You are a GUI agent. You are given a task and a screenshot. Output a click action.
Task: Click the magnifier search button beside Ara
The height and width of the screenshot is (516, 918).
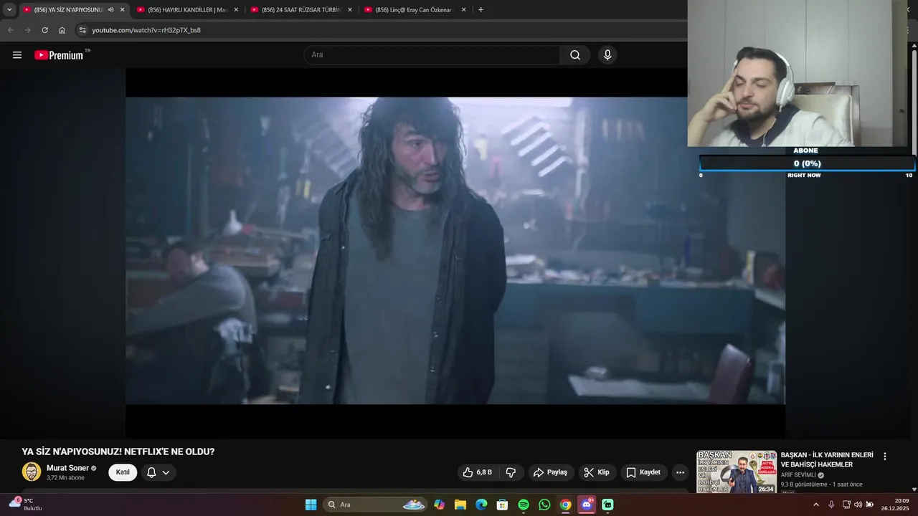[x=575, y=55]
